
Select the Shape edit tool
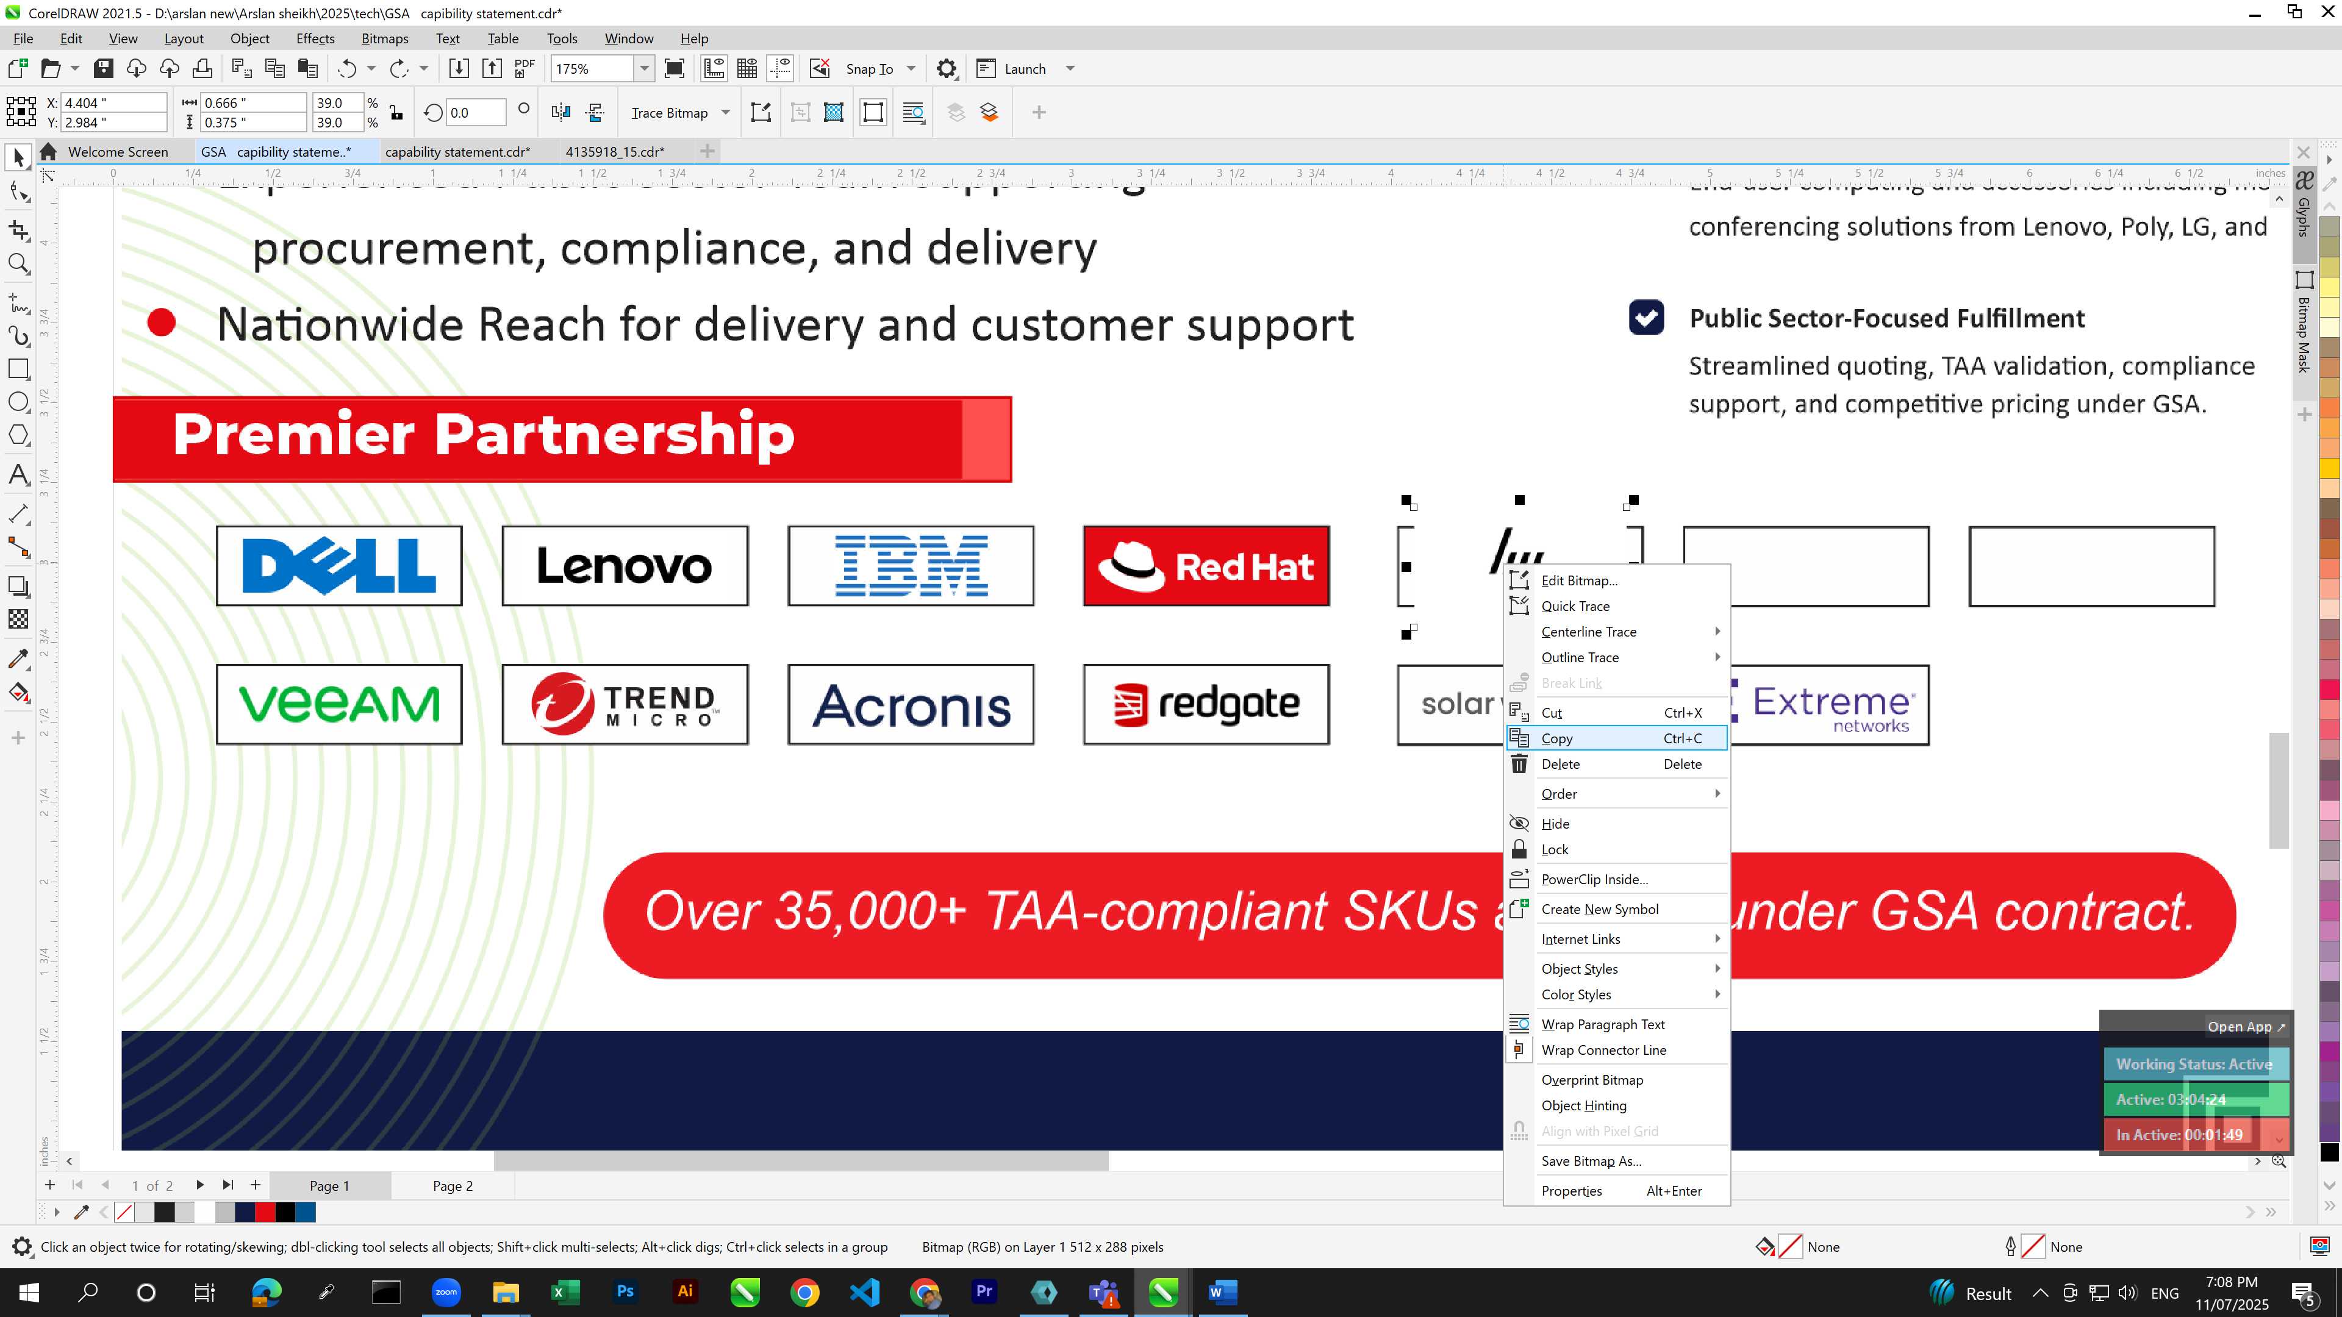pos(18,192)
